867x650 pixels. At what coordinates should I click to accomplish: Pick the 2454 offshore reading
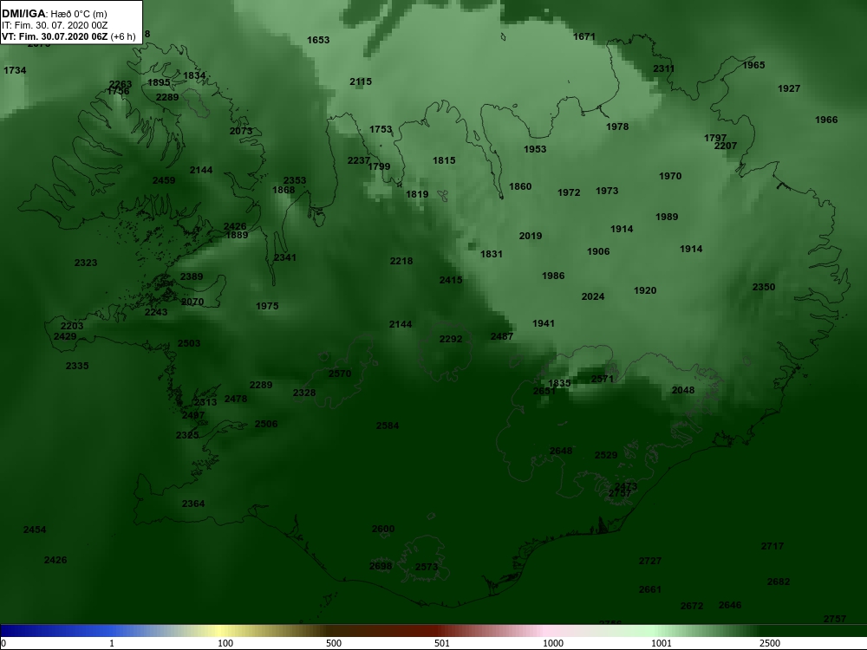coord(35,530)
